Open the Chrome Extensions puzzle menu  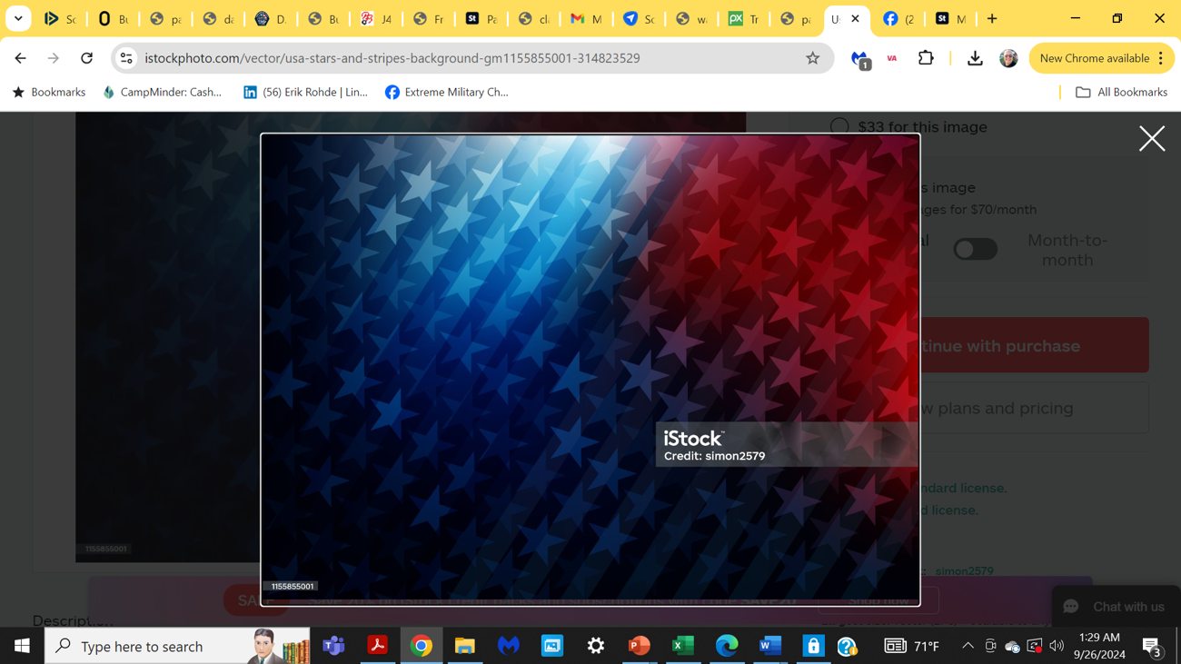click(x=926, y=58)
